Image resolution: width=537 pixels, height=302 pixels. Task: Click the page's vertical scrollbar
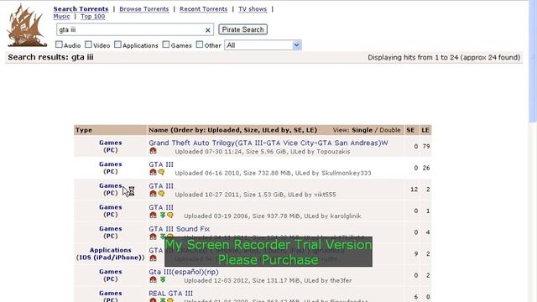(x=533, y=61)
